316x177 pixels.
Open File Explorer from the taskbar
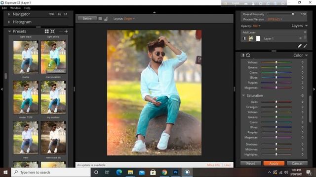(130, 172)
